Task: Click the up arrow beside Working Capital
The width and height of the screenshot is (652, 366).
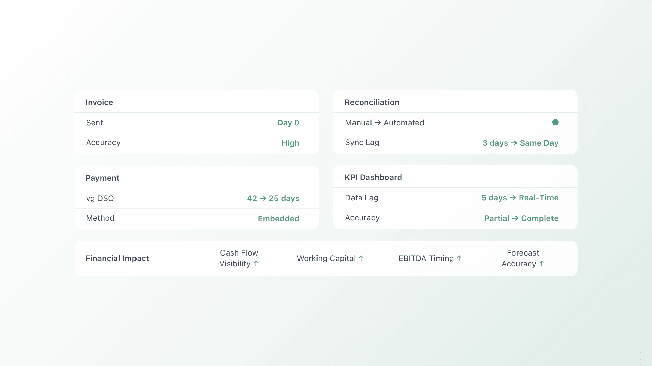Action: (361, 258)
